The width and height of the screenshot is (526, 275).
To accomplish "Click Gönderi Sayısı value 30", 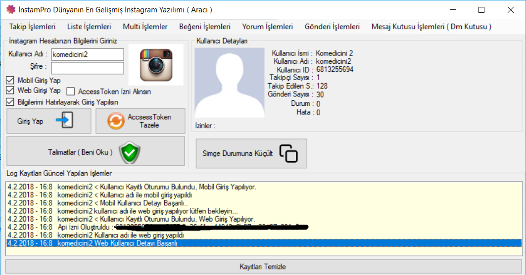I will pyautogui.click(x=320, y=94).
